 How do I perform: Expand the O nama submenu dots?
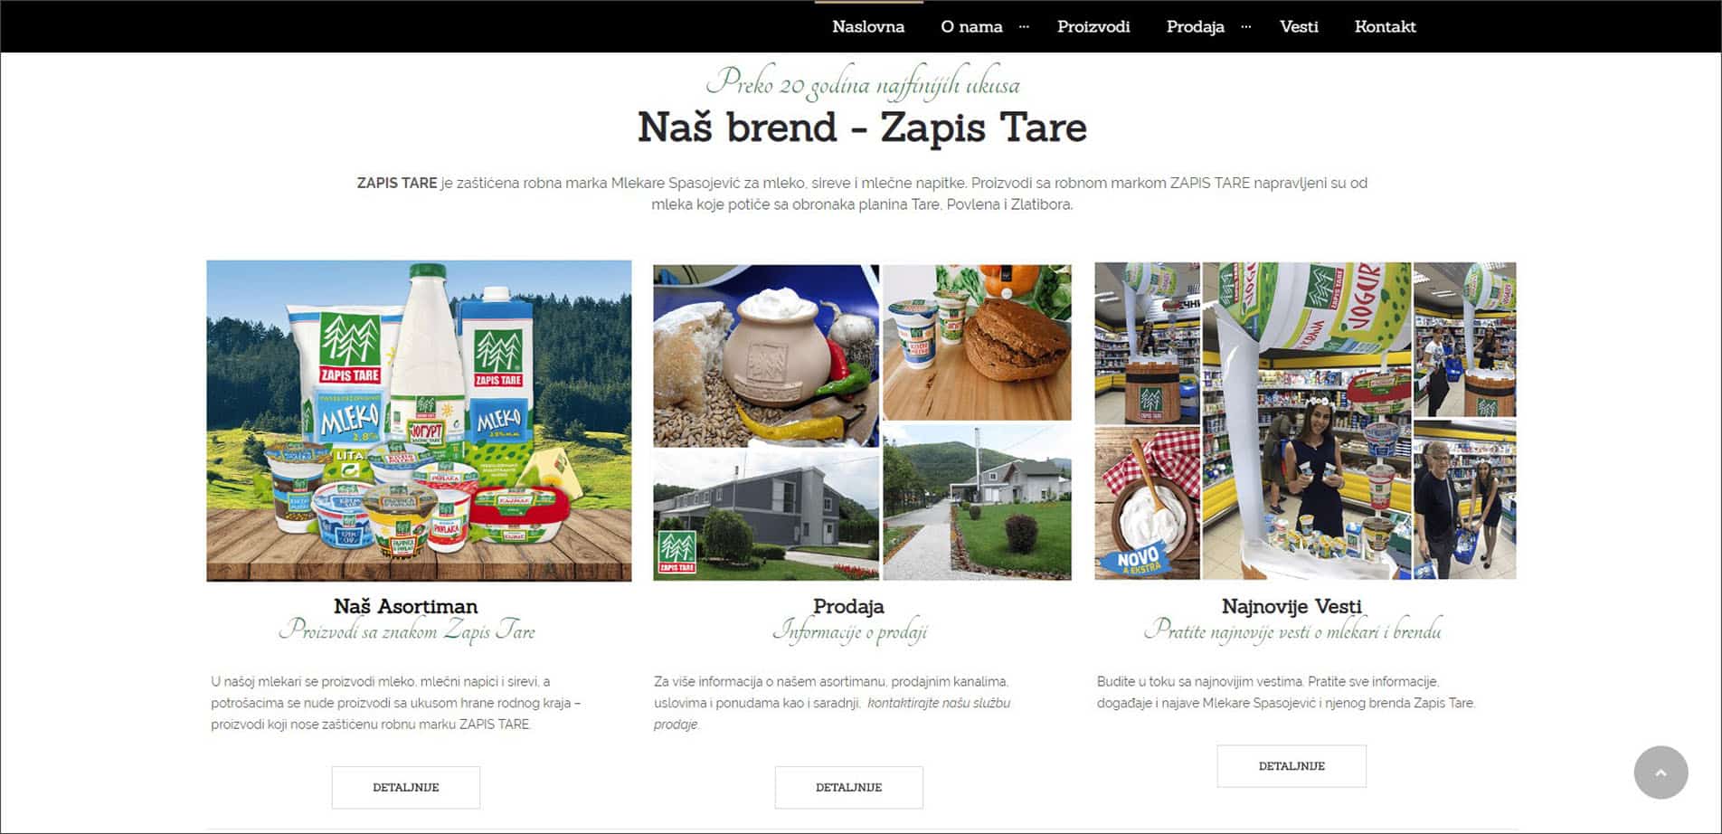point(1024,27)
